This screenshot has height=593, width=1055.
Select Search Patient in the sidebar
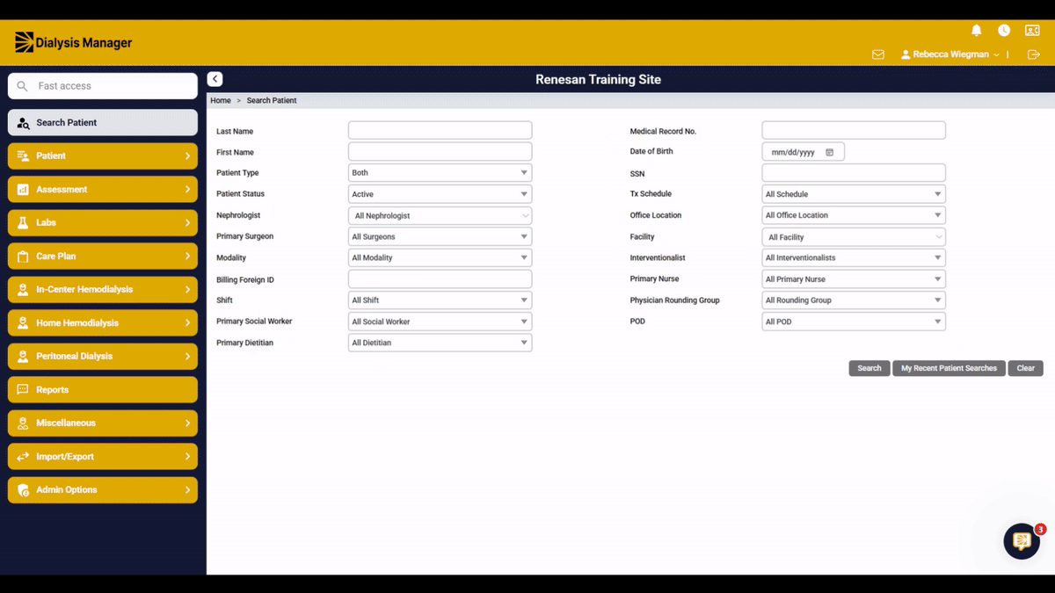click(103, 123)
